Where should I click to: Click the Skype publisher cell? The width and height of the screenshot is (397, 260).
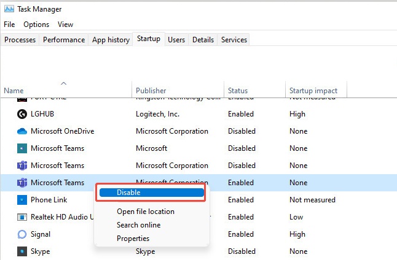(x=145, y=251)
